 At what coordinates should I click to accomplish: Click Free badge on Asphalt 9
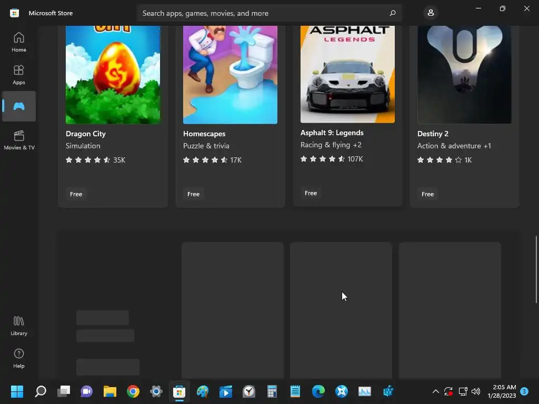311,193
